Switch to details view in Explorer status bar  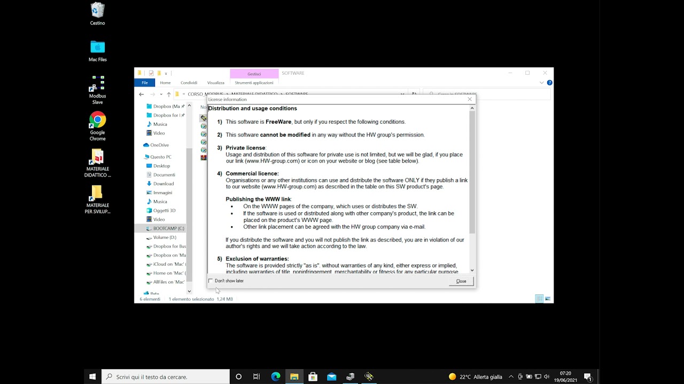coord(539,299)
